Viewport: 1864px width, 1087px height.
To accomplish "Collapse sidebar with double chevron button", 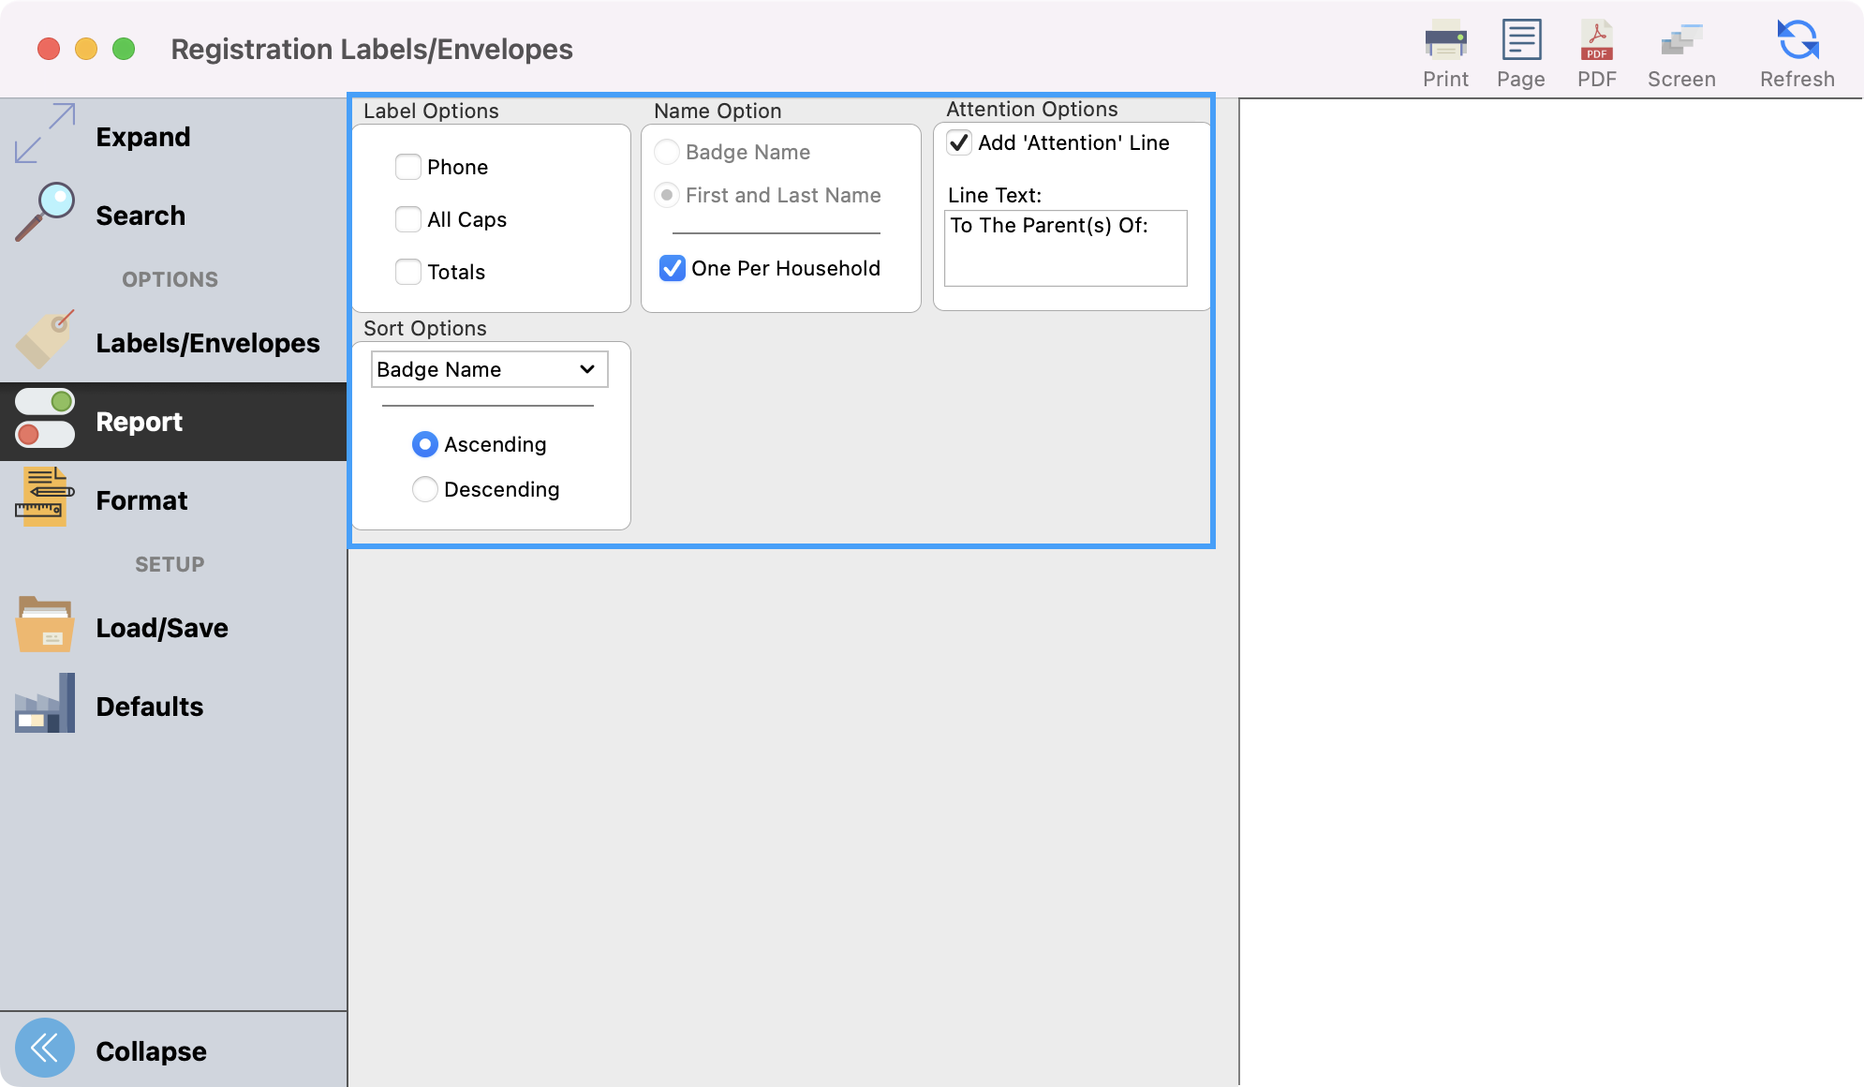I will point(45,1049).
